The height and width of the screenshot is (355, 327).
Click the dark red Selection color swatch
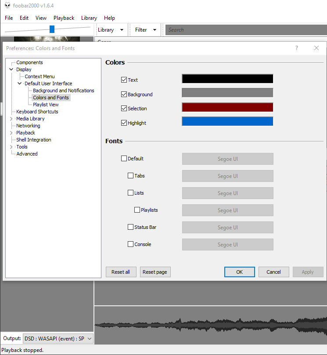click(x=227, y=107)
